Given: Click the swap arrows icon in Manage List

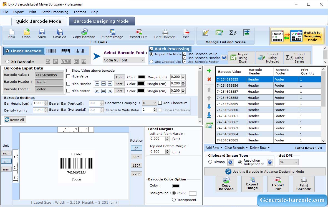Looking at the screenshot, I should point(247,33).
